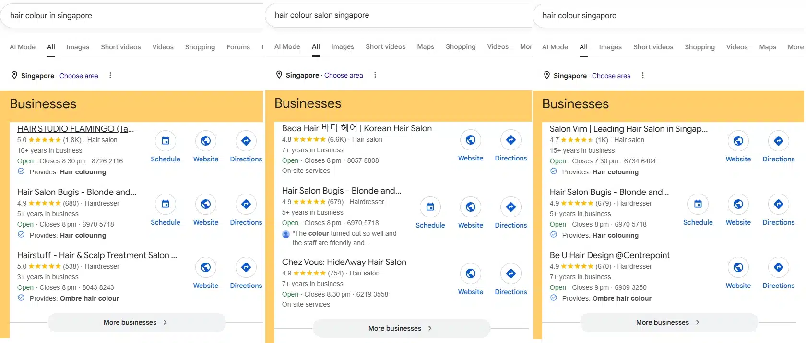The height and width of the screenshot is (343, 806).
Task: Focus search box 'hair colour salon singapore'
Action: (399, 15)
